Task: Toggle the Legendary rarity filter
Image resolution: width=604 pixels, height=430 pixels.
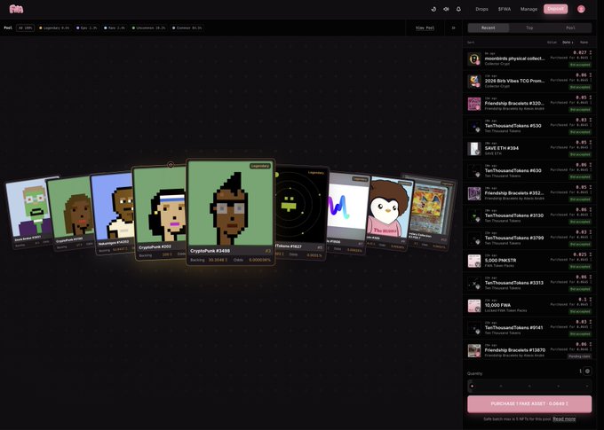Action: (x=54, y=27)
